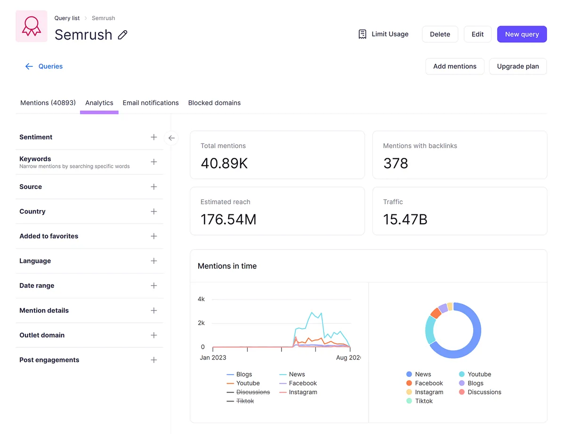Screen dimensions: 565x434
Task: Toggle Instagram series in line chart legend
Action: click(x=298, y=393)
